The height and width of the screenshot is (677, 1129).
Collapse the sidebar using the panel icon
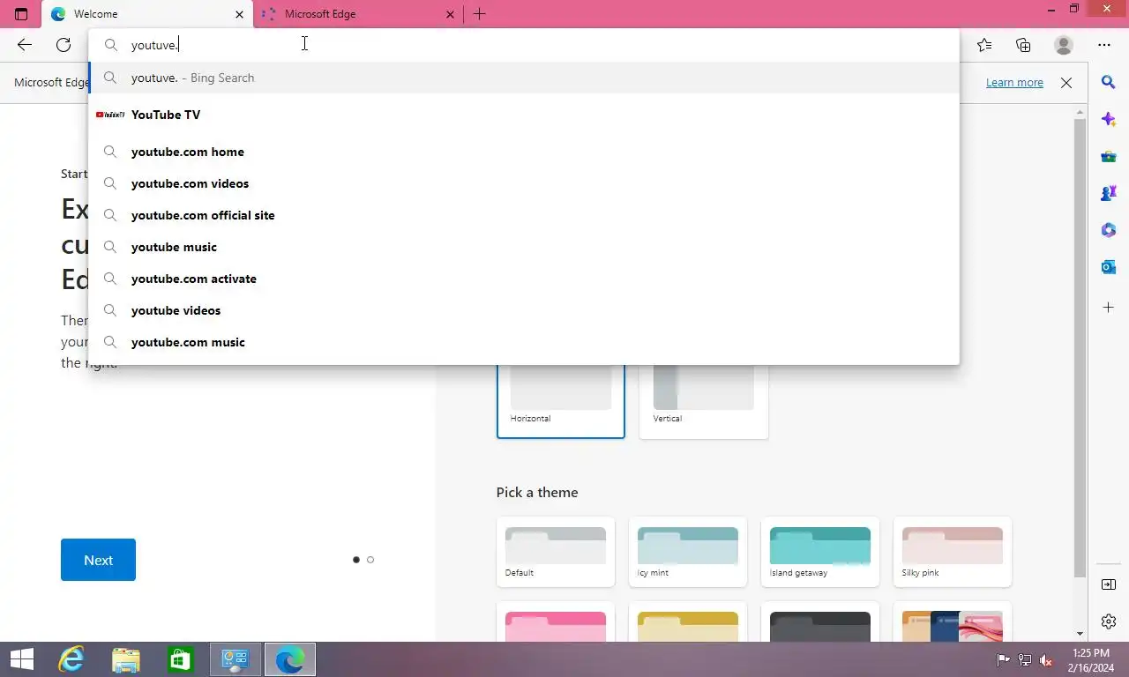pos(1109,584)
